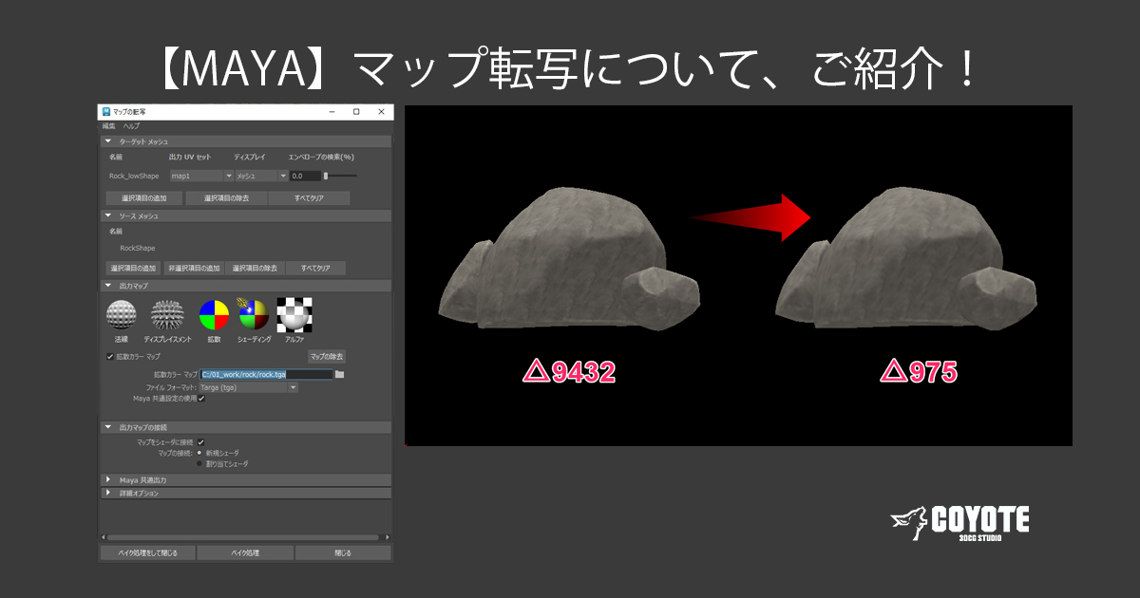This screenshot has height=598, width=1140.
Task: Select the アルファ alpha map icon
Action: pos(294,314)
